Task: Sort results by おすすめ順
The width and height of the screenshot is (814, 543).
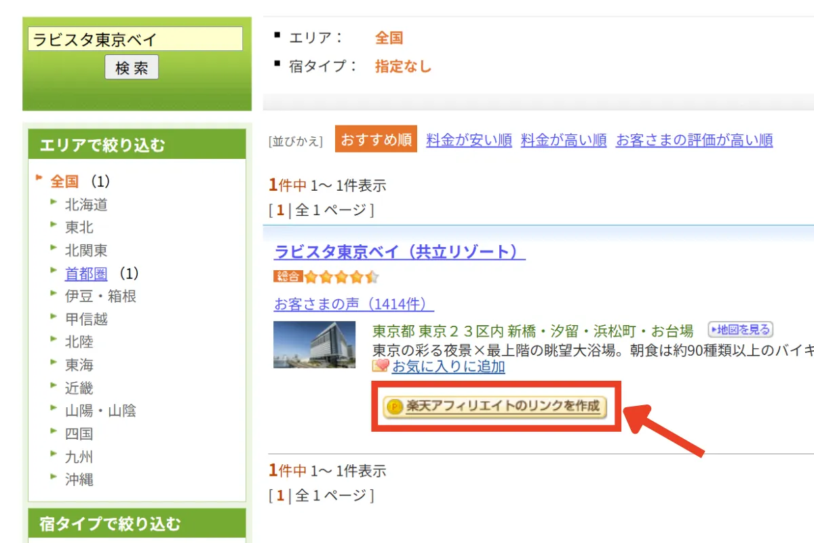Action: (x=376, y=140)
